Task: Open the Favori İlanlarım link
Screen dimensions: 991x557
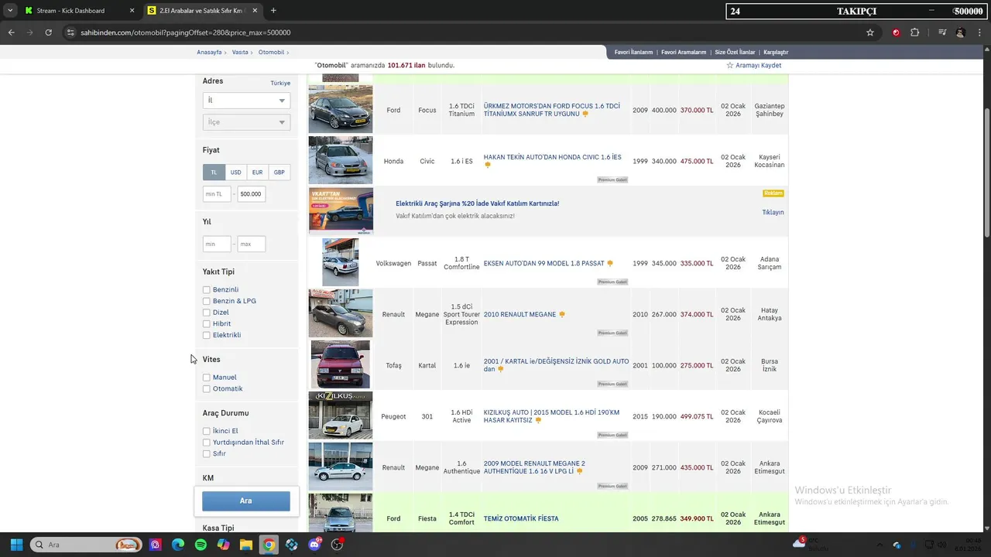Action: 633,53
